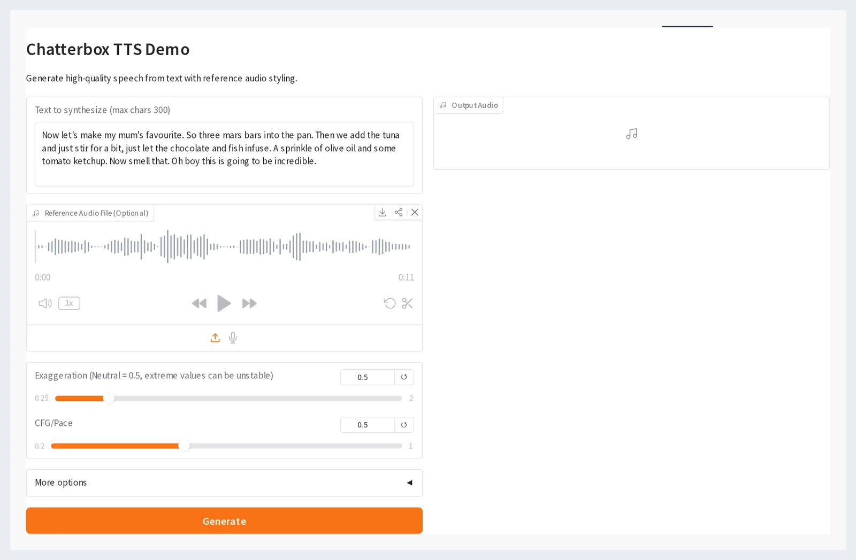
Task: Trim audio with the scissors icon
Action: click(408, 304)
